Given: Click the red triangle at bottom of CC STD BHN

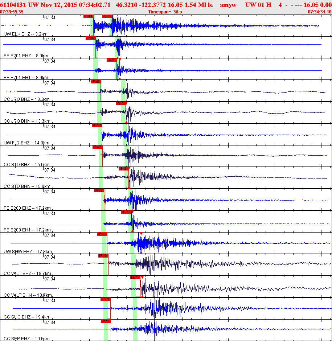Looking at the screenshot, I should tap(129, 187).
